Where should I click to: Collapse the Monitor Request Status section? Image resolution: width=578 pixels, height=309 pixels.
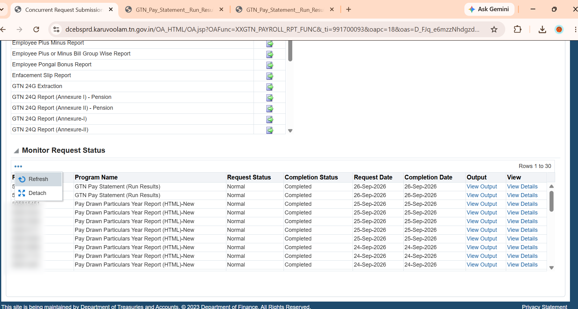[16, 151]
